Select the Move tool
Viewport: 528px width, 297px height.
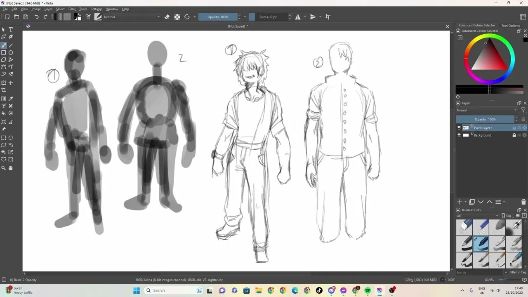coord(11,83)
